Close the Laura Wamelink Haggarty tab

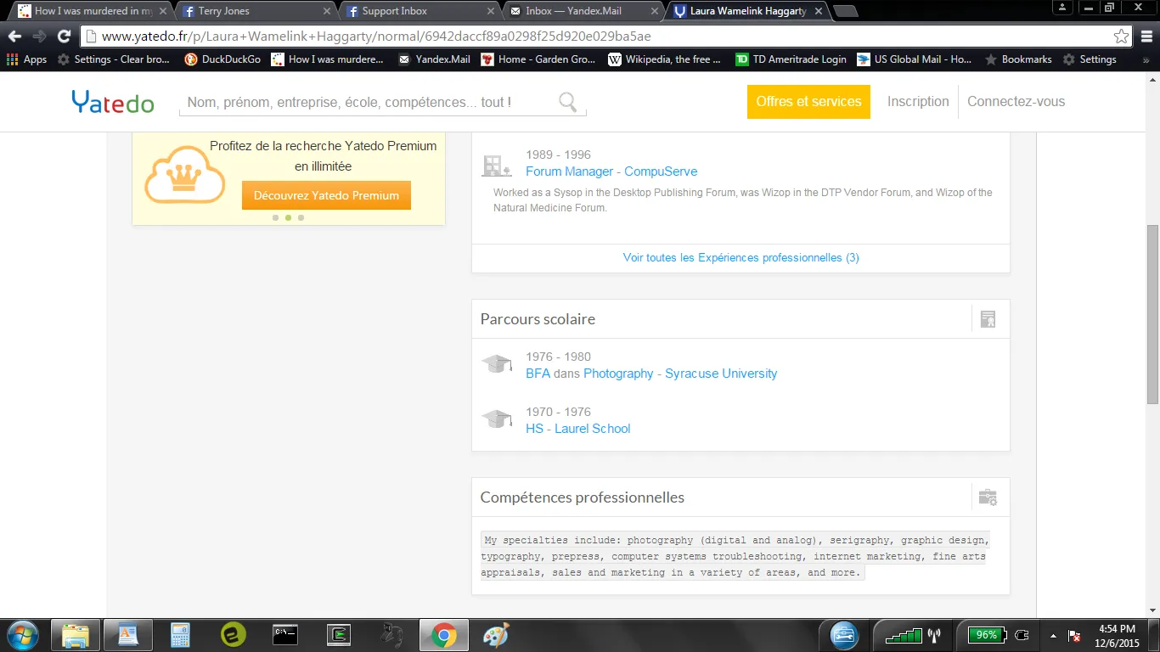(818, 11)
